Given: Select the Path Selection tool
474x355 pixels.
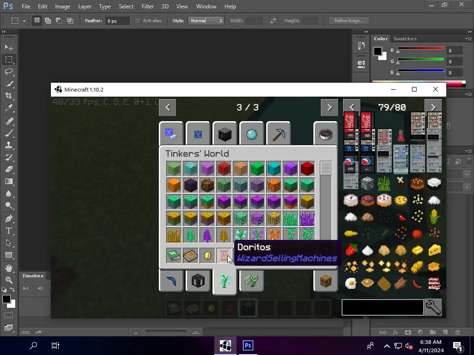Looking at the screenshot, I should pyautogui.click(x=9, y=243).
